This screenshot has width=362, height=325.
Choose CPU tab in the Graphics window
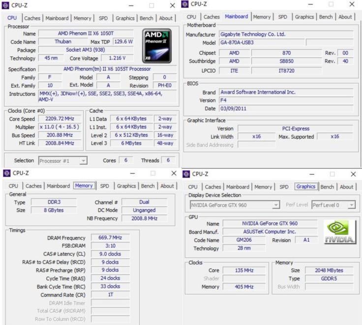pyautogui.click(x=193, y=187)
